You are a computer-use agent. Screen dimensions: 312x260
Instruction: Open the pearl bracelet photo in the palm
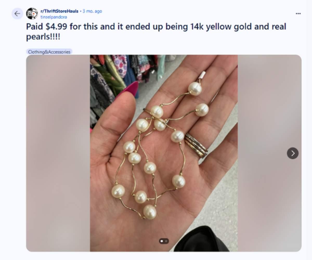164,153
